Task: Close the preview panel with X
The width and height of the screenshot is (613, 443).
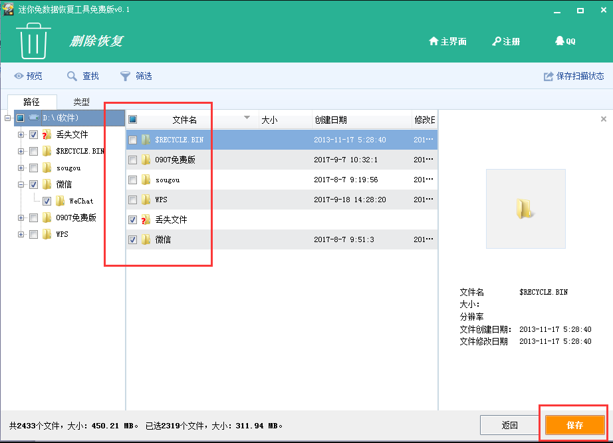Action: [x=604, y=119]
